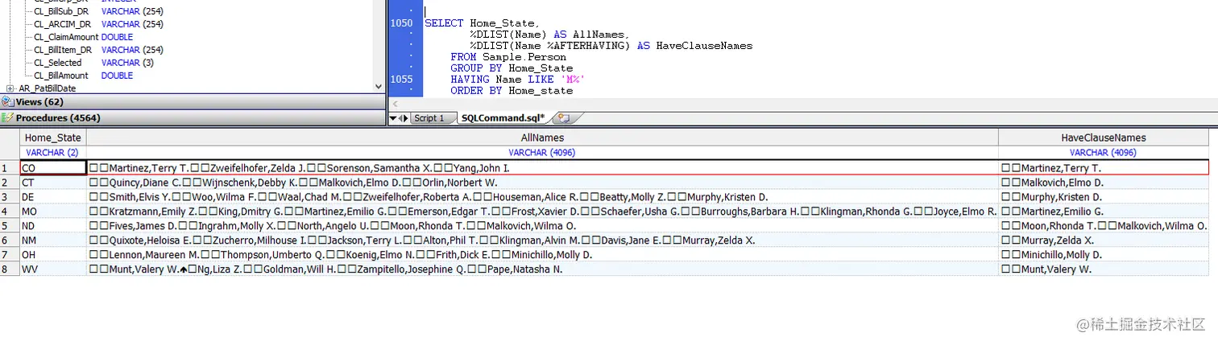Click the Home_State column header
1218x345 pixels.
point(52,138)
